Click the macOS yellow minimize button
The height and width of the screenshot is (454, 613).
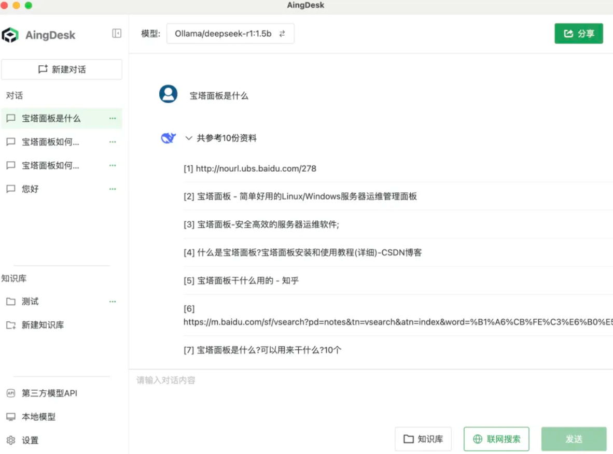pos(16,5)
